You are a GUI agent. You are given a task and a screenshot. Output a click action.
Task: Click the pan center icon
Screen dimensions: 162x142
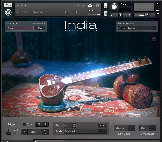pyautogui.click(x=120, y=15)
